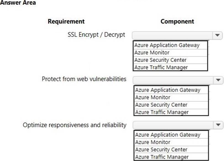224x161 pixels.
Task: Open the SSL Encrypt / Decrypt dropdown arrow
Action: [x=217, y=35]
